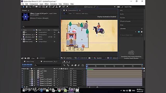
Task: Hide layer 6 Shape 2 with eye icon
Action: pos(22,81)
